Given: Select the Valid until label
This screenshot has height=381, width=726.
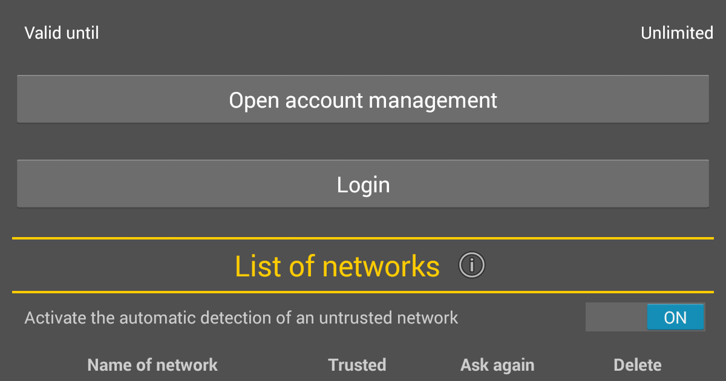Looking at the screenshot, I should tap(62, 33).
